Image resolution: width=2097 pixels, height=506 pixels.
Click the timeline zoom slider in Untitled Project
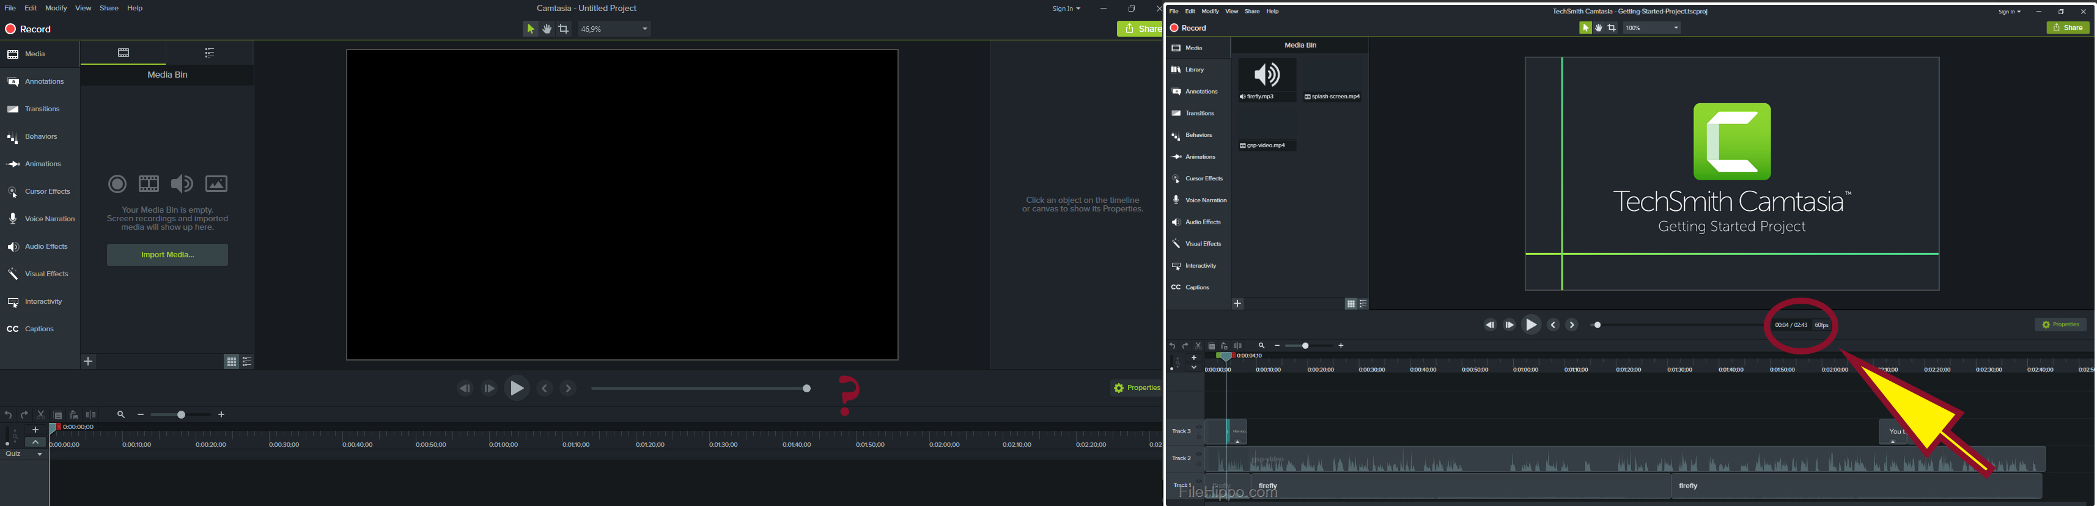181,415
